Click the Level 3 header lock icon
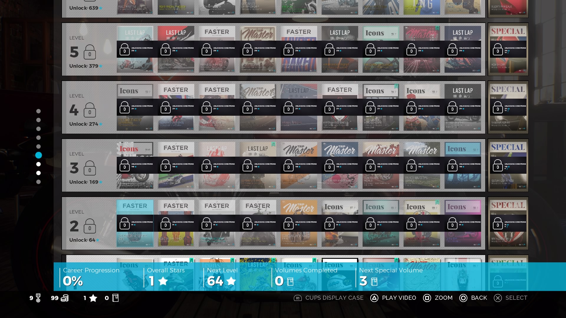This screenshot has height=318, width=566. (x=90, y=168)
